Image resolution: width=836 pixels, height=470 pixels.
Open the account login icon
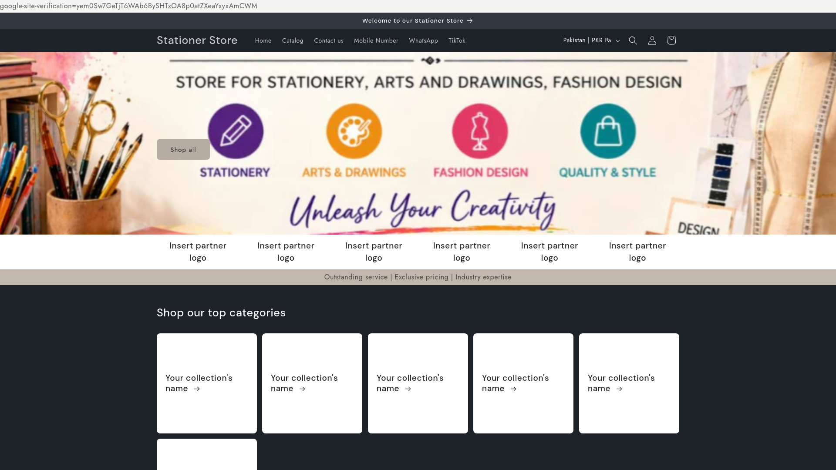point(652,40)
